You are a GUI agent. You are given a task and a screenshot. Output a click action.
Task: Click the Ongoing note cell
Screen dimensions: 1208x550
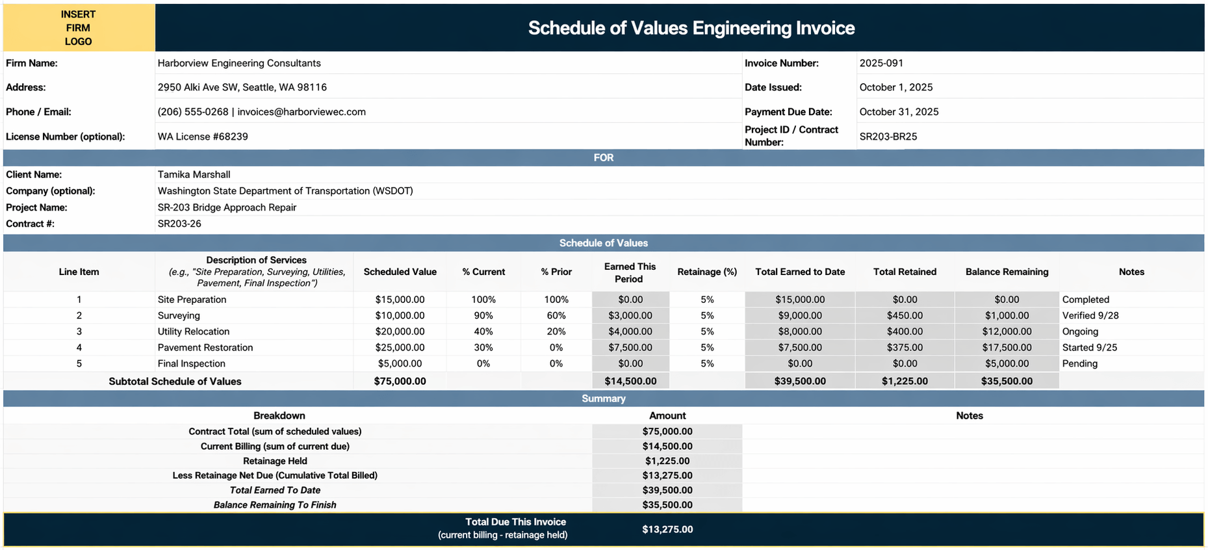(1131, 332)
